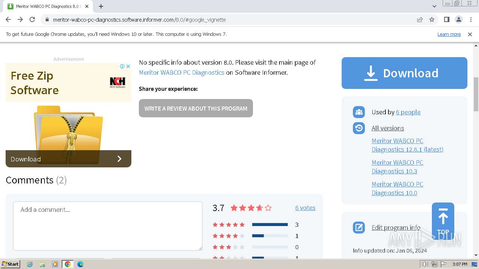Open Microsoft Edge from taskbar
Viewport: 479px width, 269px height.
click(x=80, y=264)
